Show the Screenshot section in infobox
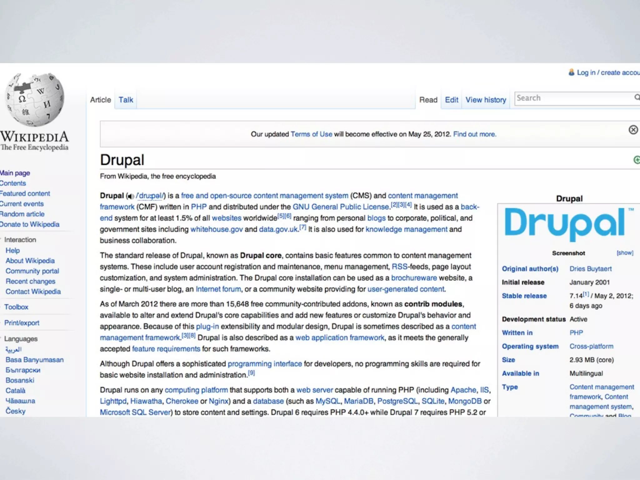The width and height of the screenshot is (640, 480). (x=625, y=253)
